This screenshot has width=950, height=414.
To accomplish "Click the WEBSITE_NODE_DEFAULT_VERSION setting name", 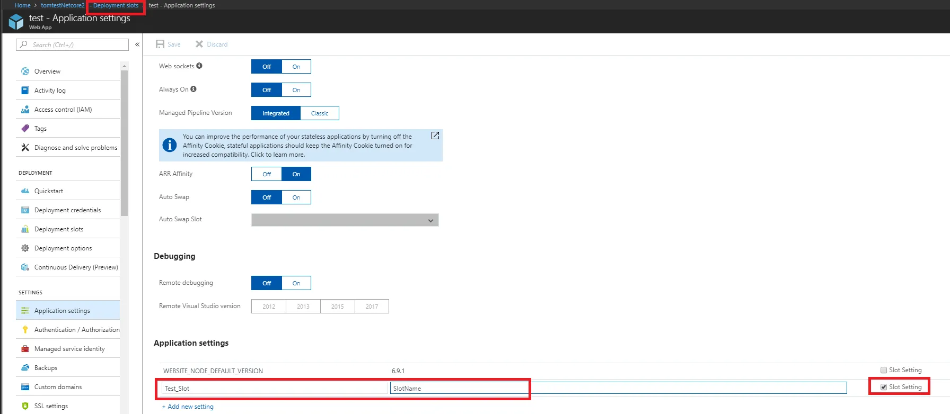I will [213, 371].
